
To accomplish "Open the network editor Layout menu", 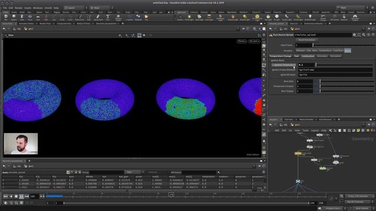I will click(x=315, y=130).
